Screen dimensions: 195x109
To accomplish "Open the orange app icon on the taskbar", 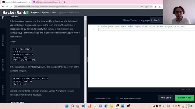I will coord(89,106).
